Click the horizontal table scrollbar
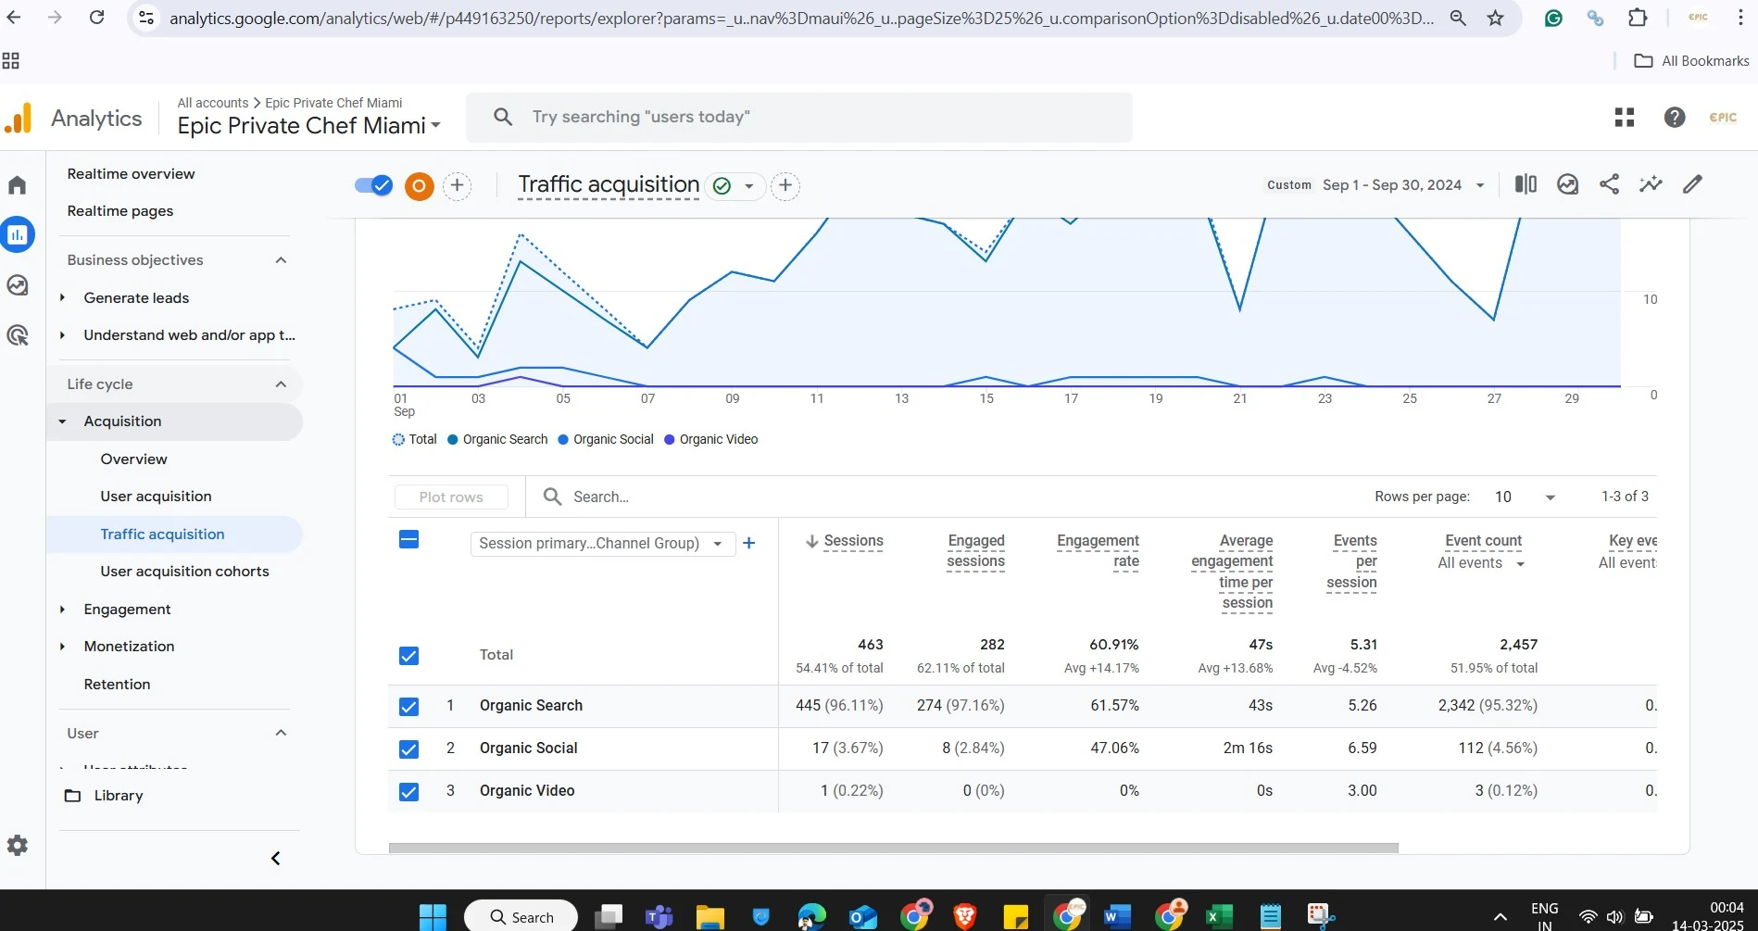 pos(893,848)
